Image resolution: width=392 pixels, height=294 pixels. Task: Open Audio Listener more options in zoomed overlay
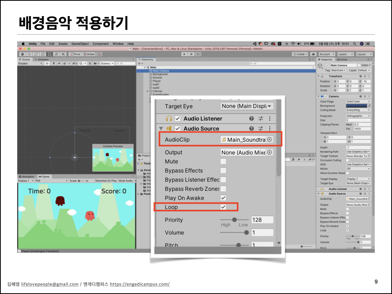click(270, 119)
